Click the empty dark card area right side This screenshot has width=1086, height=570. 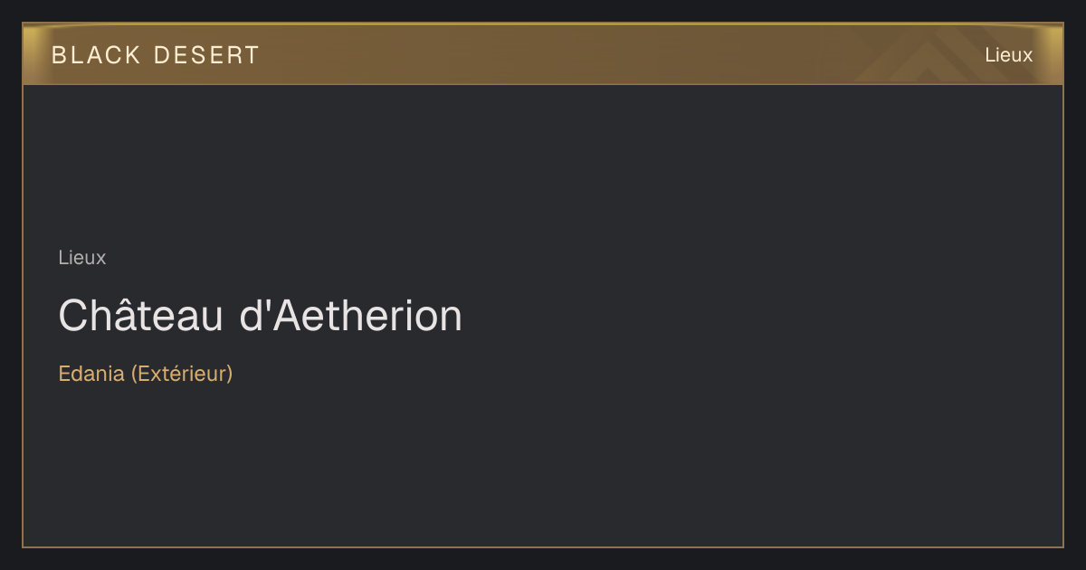pyautogui.click(x=769, y=317)
